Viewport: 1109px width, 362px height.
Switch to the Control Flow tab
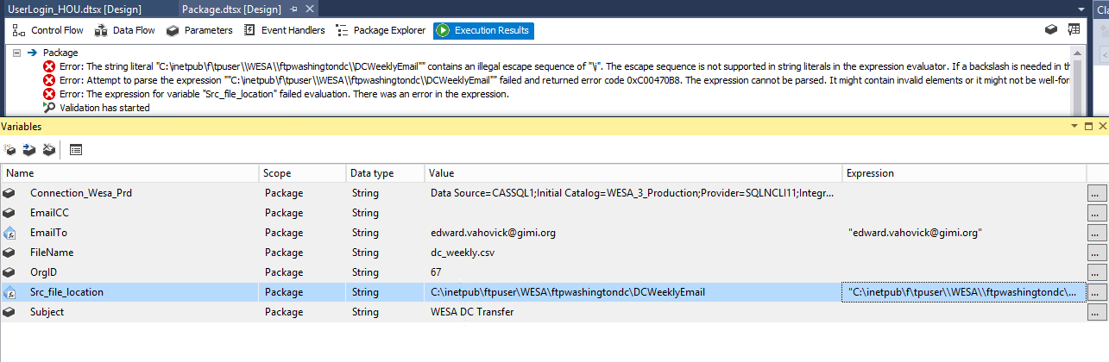tap(48, 30)
